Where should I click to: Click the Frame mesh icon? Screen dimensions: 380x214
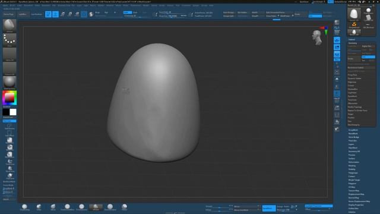(337, 72)
